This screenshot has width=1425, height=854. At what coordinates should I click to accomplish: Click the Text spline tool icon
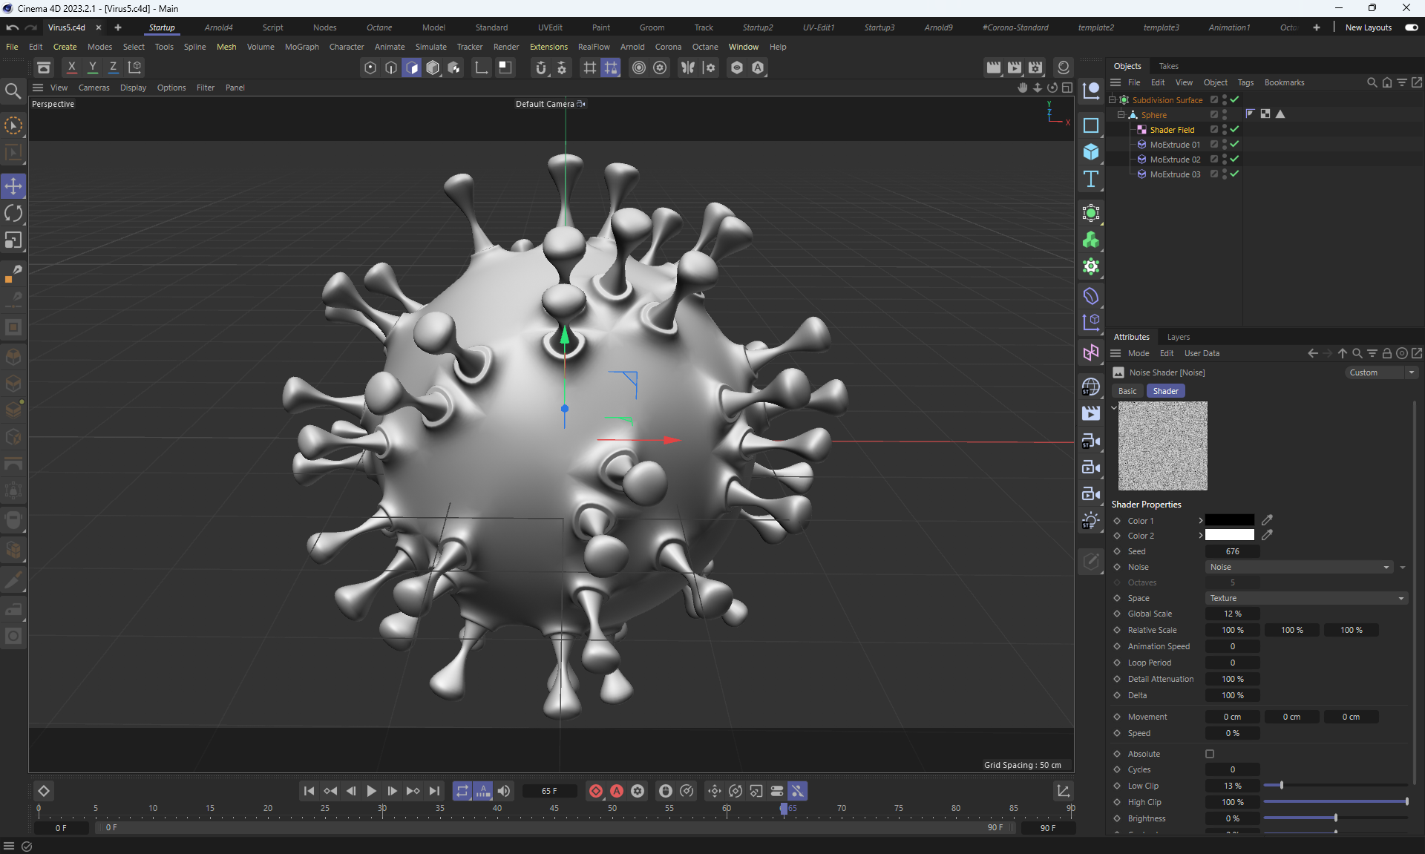pos(1090,179)
